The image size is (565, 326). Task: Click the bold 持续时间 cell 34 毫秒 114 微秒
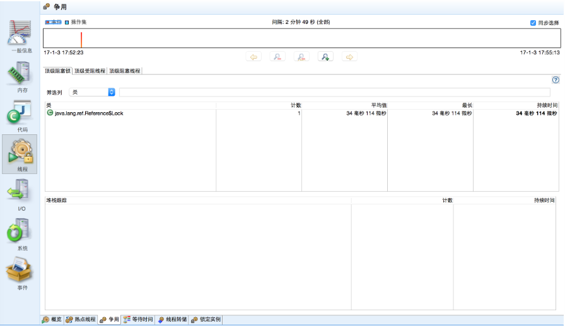(x=537, y=113)
